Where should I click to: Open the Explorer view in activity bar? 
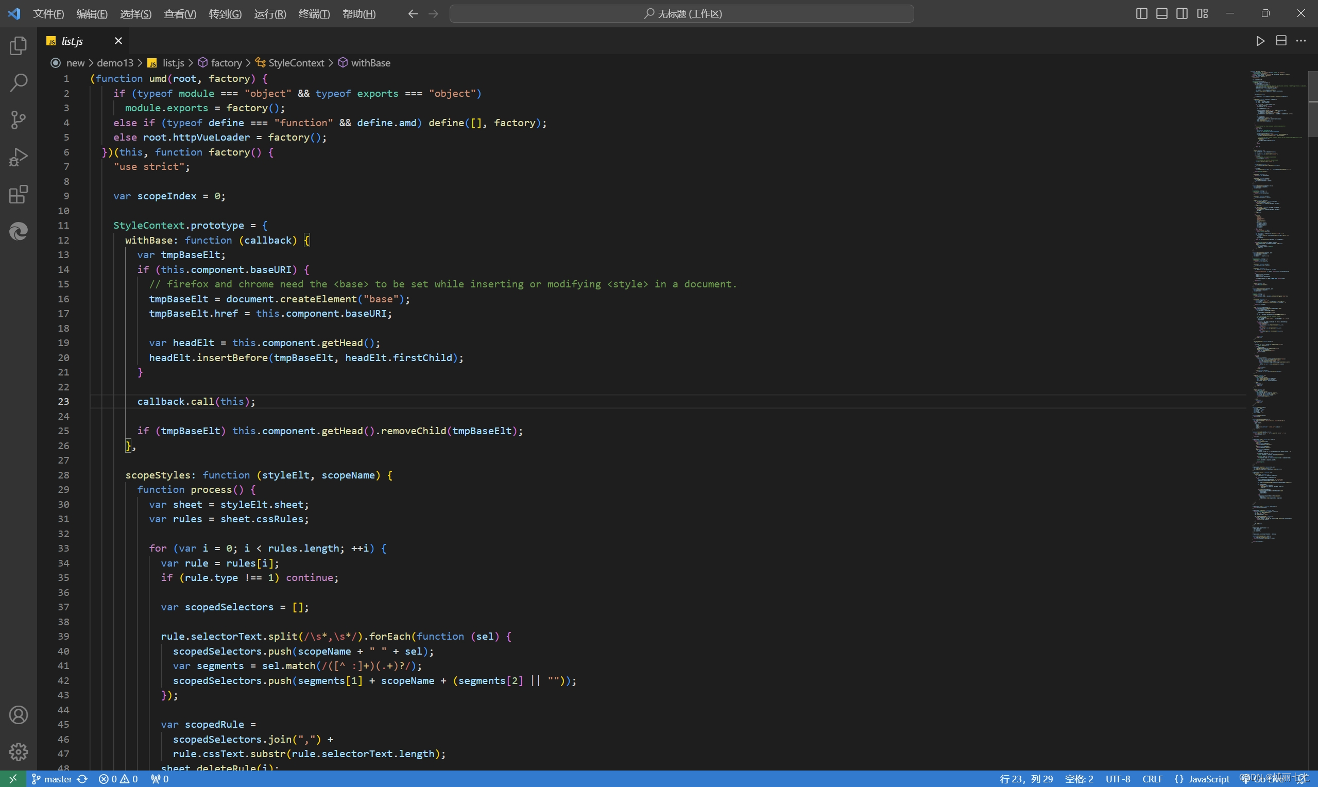19,46
